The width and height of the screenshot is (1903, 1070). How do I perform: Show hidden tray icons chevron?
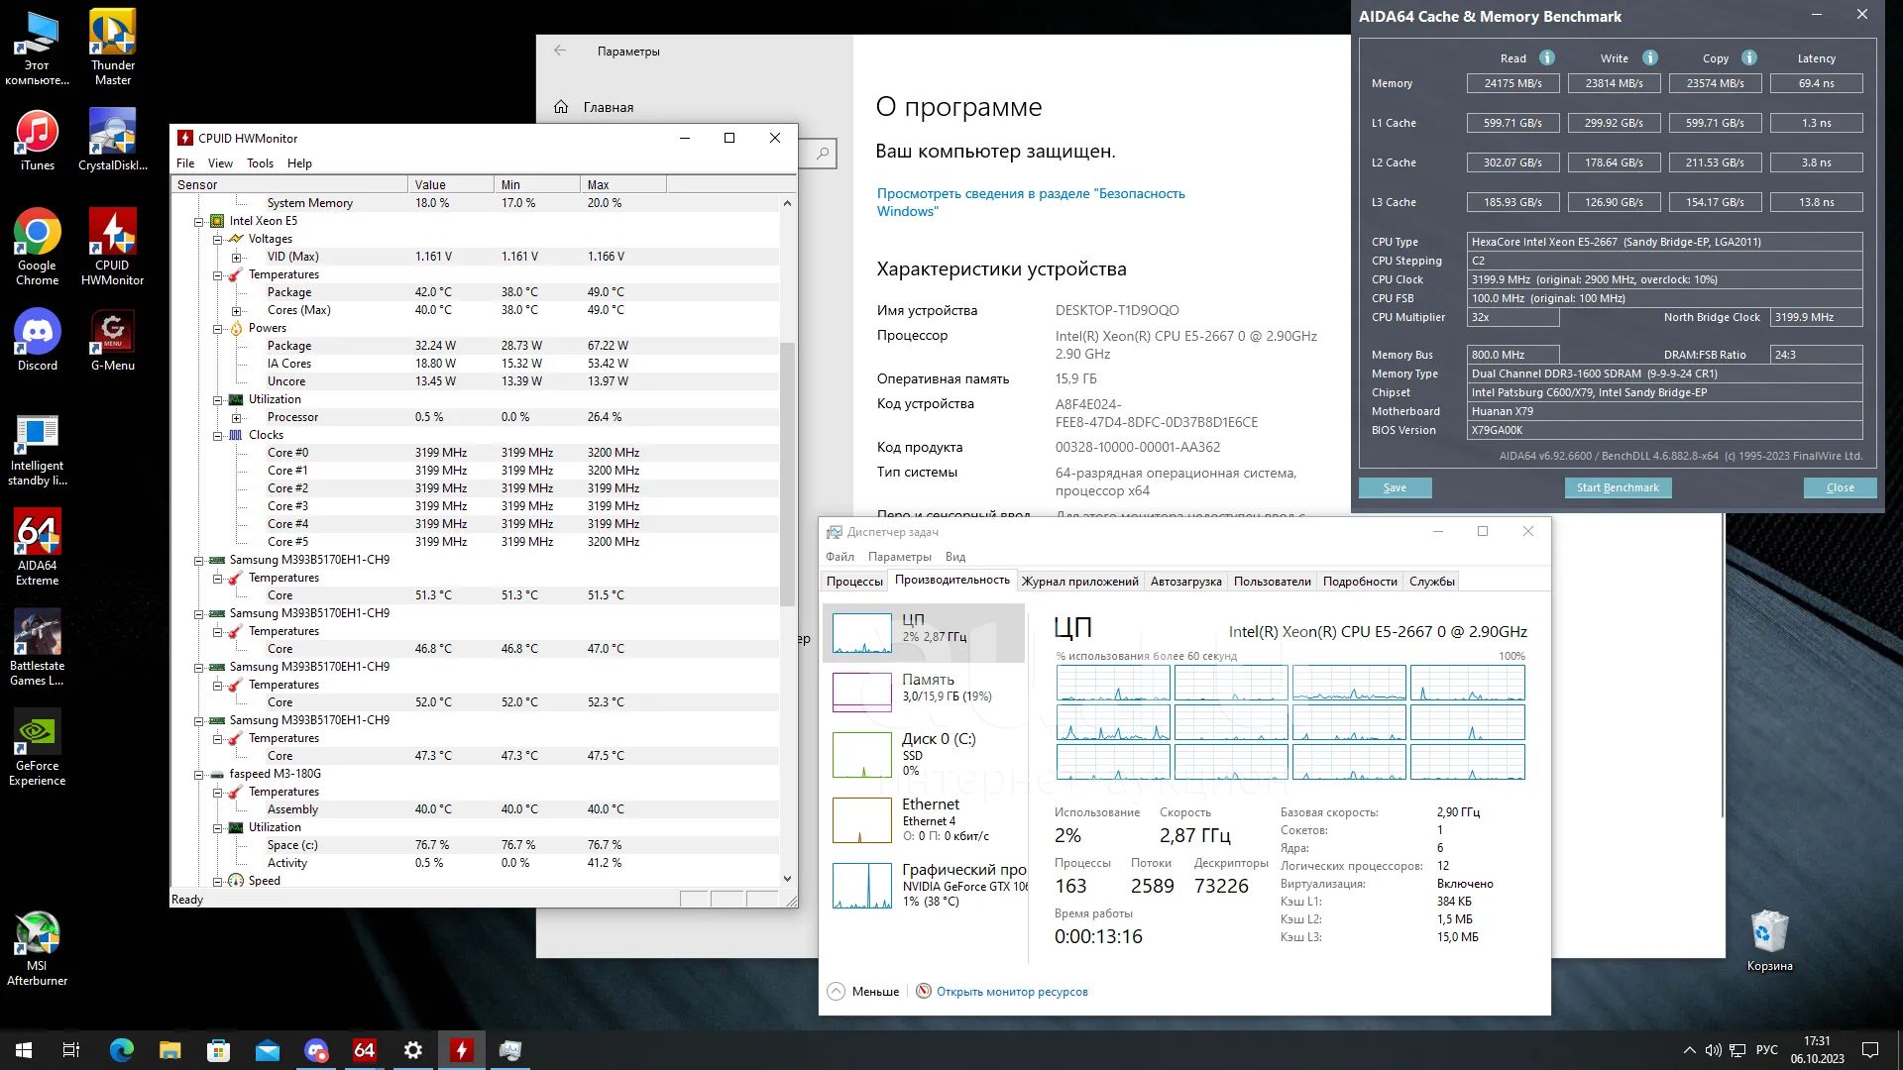coord(1689,1050)
